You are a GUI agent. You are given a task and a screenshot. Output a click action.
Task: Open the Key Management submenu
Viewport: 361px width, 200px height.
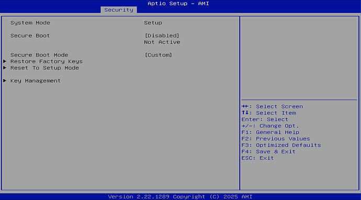pyautogui.click(x=36, y=81)
